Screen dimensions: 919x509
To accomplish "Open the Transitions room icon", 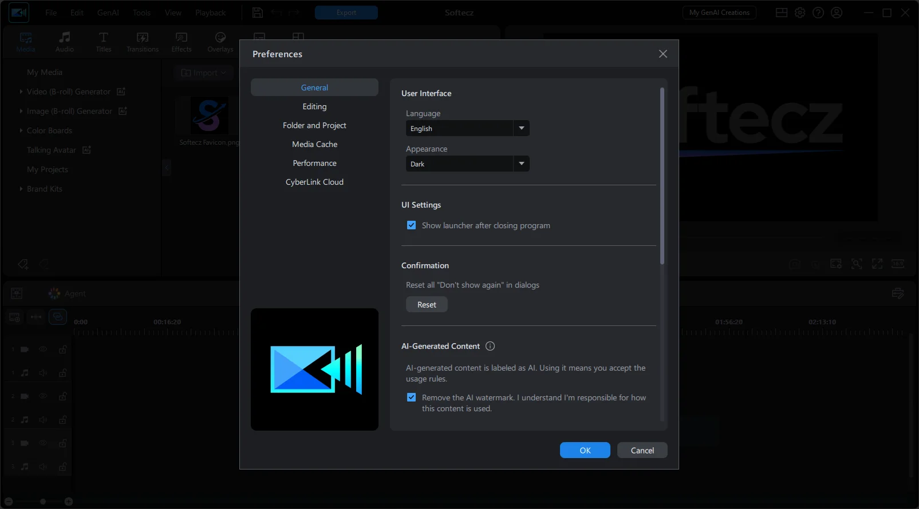I will click(x=143, y=38).
